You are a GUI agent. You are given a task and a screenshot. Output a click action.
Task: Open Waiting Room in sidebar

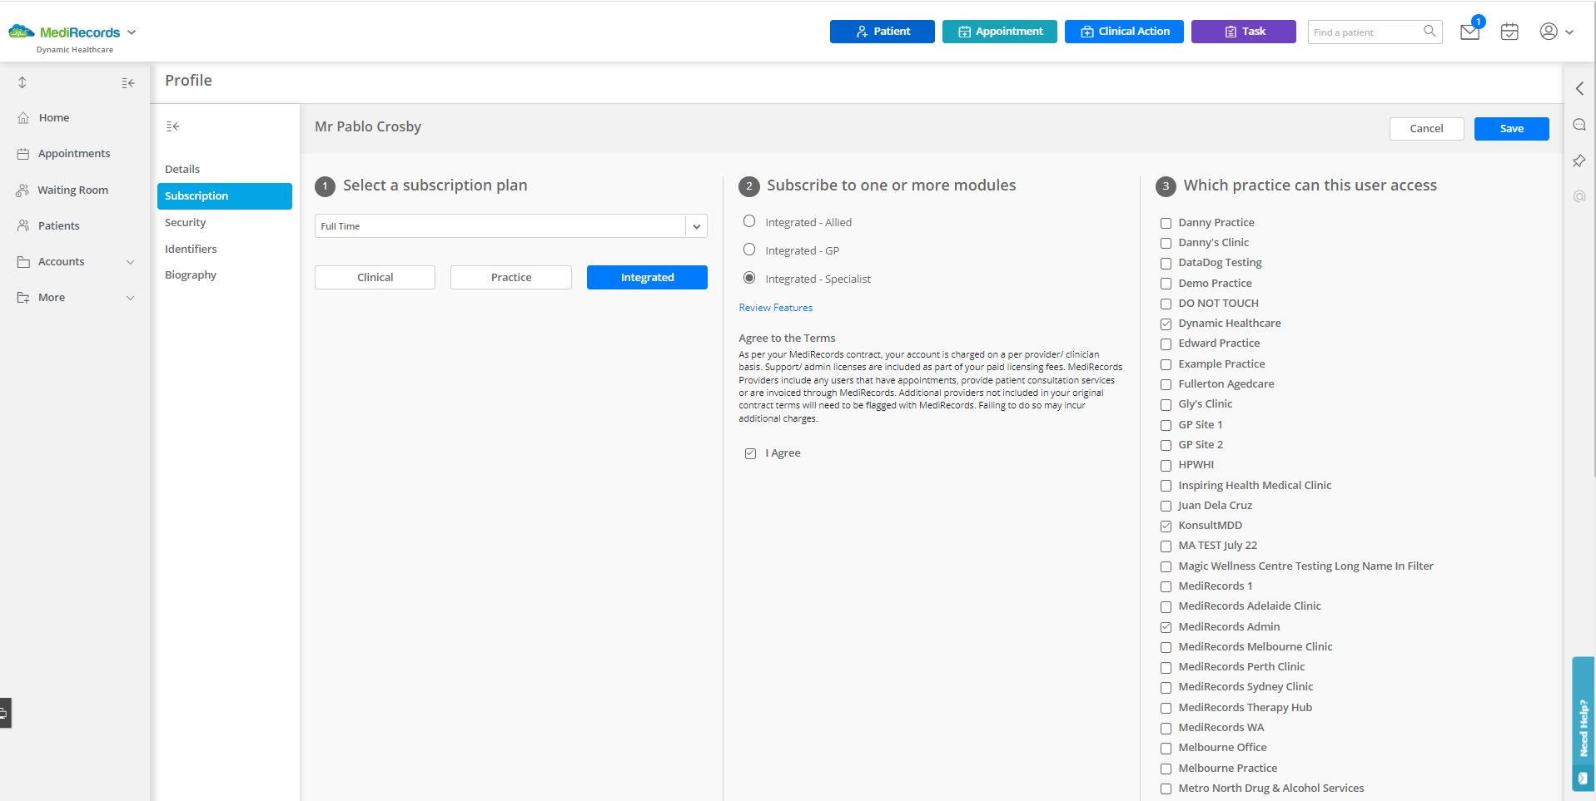click(x=75, y=190)
